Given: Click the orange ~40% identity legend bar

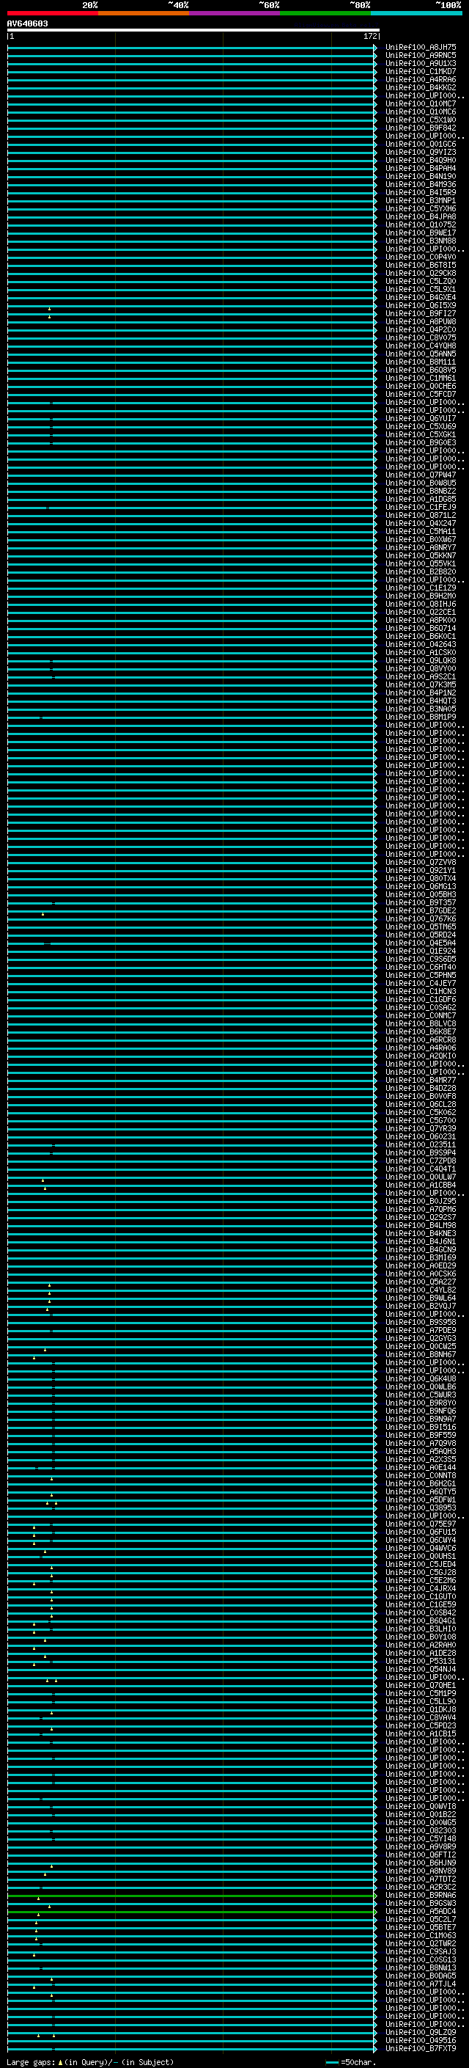Looking at the screenshot, I should (144, 14).
